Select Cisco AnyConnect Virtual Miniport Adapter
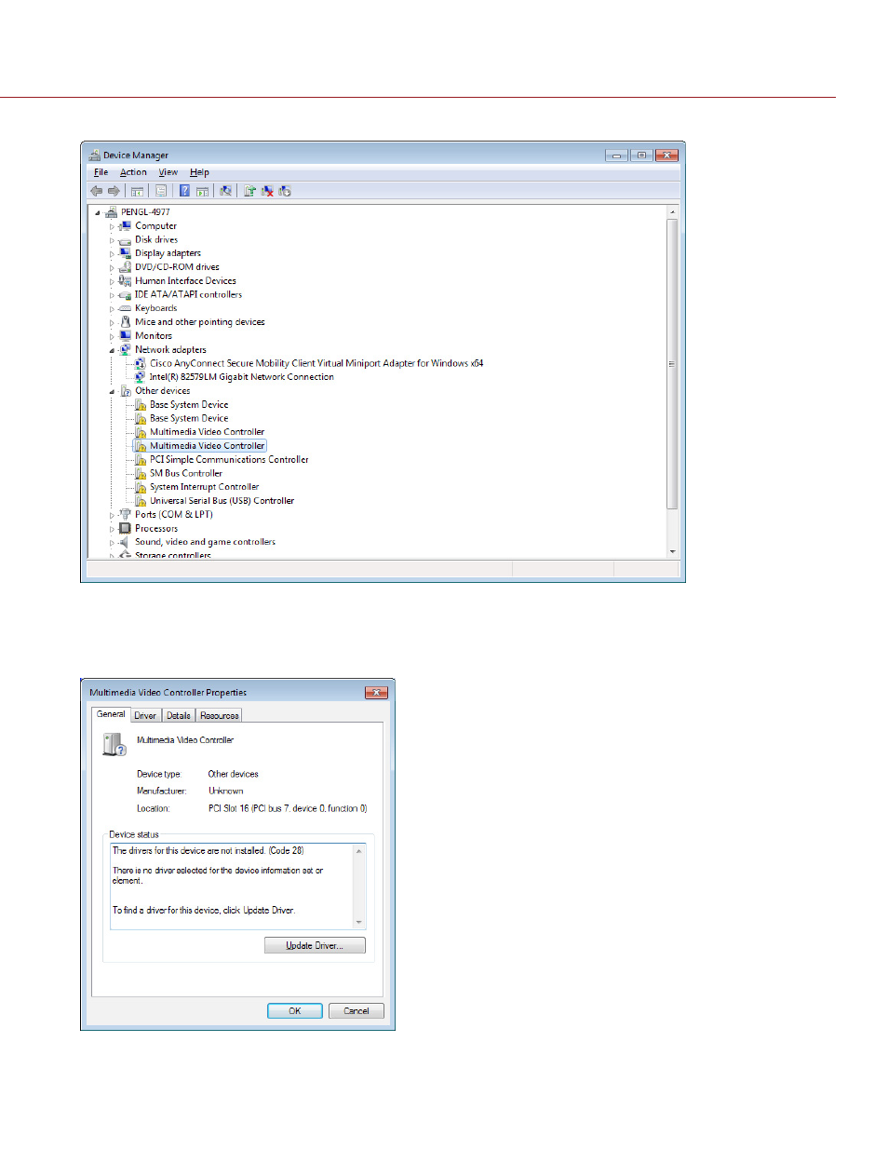Image resolution: width=888 pixels, height=1150 pixels. 316,364
